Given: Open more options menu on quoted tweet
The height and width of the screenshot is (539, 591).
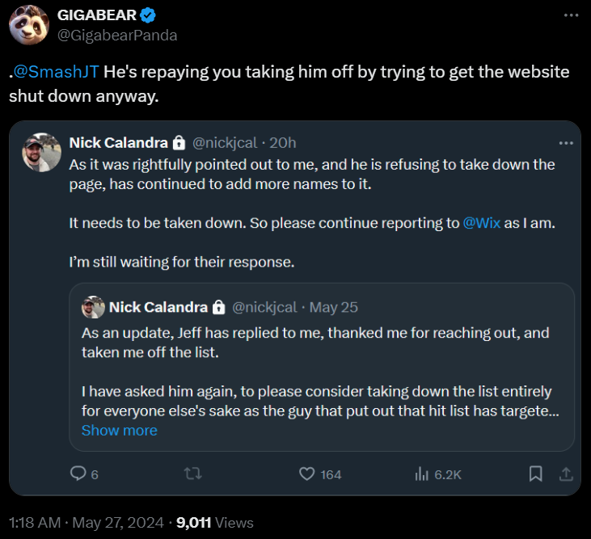Looking at the screenshot, I should [565, 142].
